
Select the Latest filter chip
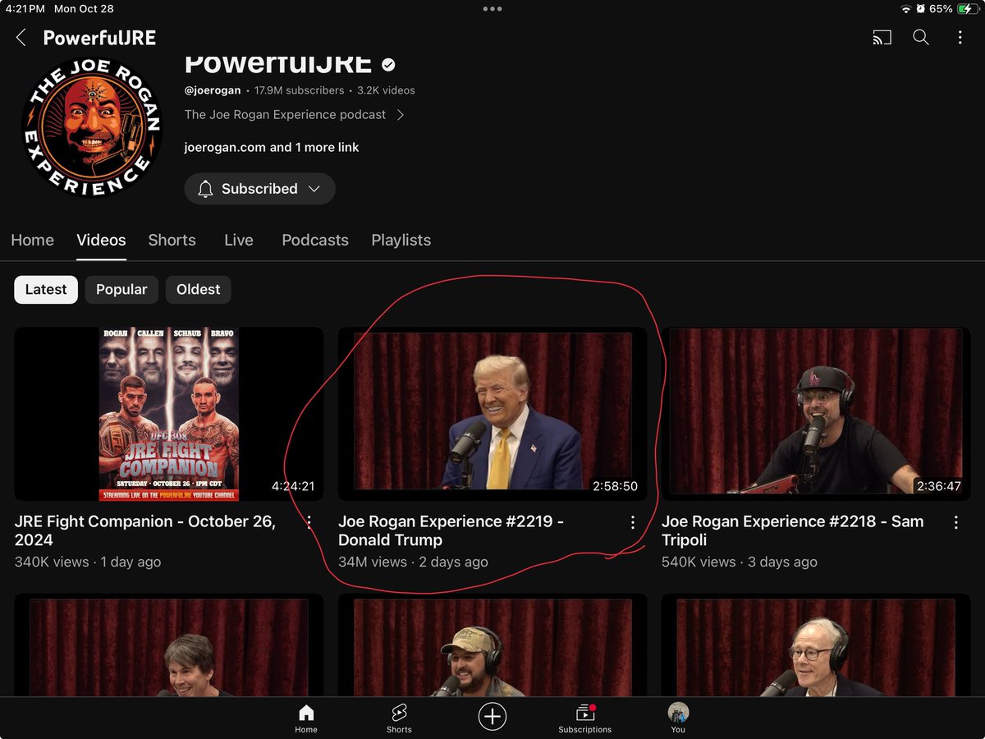(x=46, y=289)
